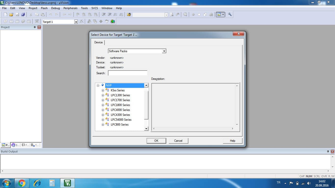Open the window layout dropdown arrow
The height and width of the screenshot is (188, 335).
[223, 15]
